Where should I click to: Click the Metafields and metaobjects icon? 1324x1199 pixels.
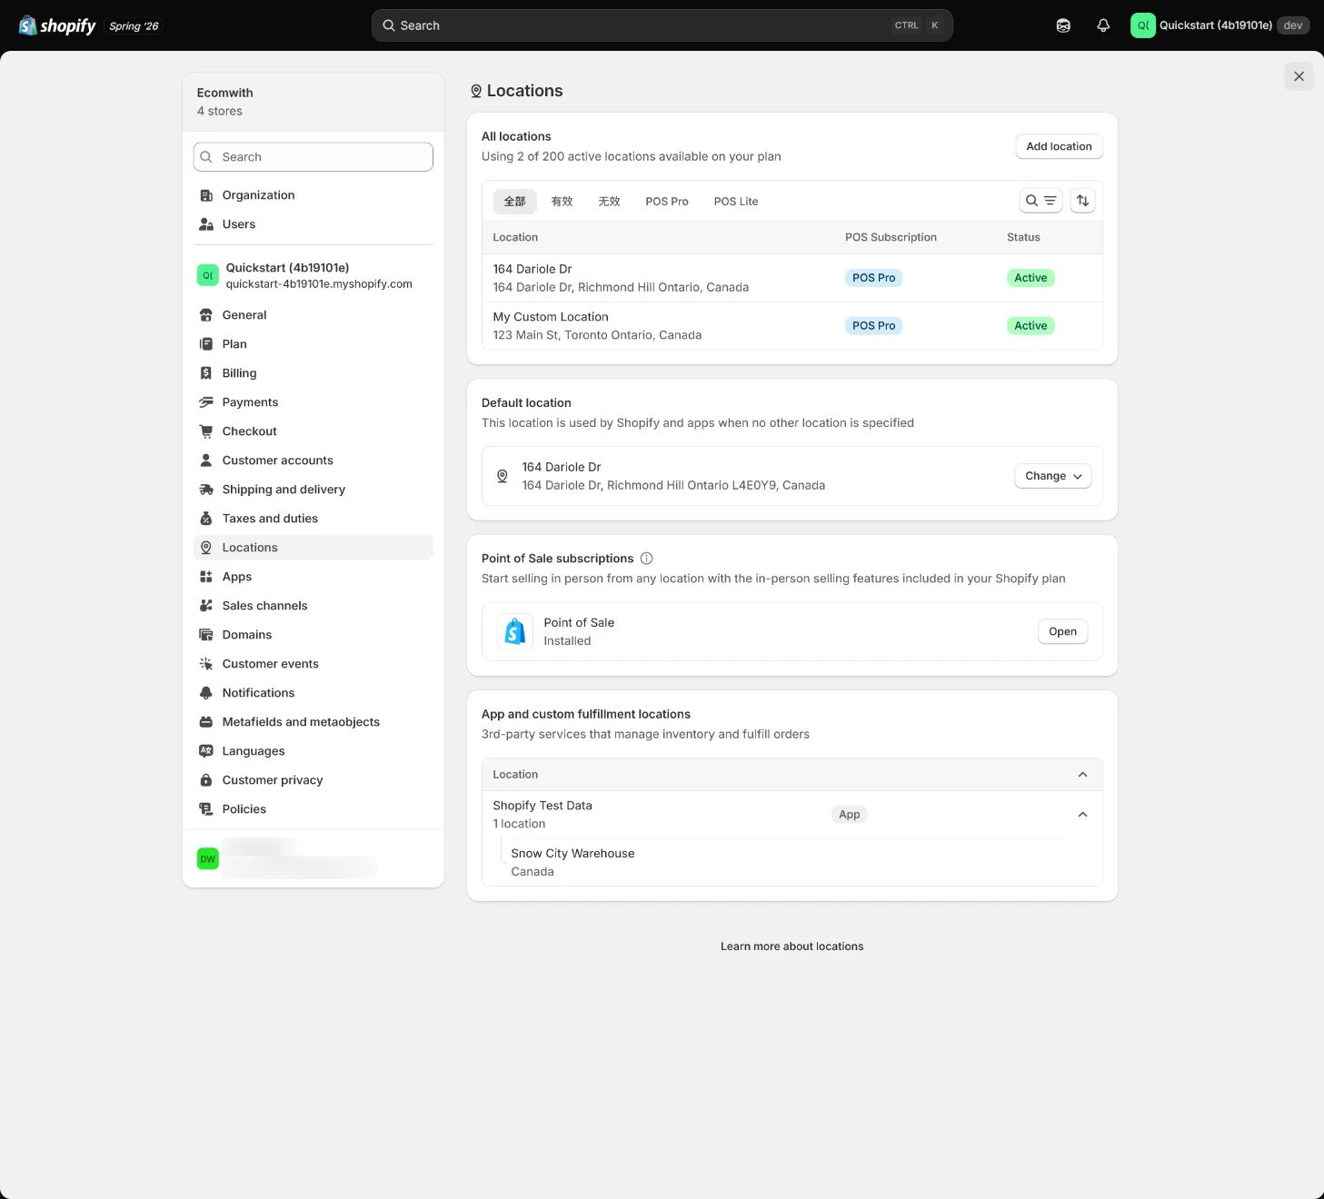click(x=206, y=722)
